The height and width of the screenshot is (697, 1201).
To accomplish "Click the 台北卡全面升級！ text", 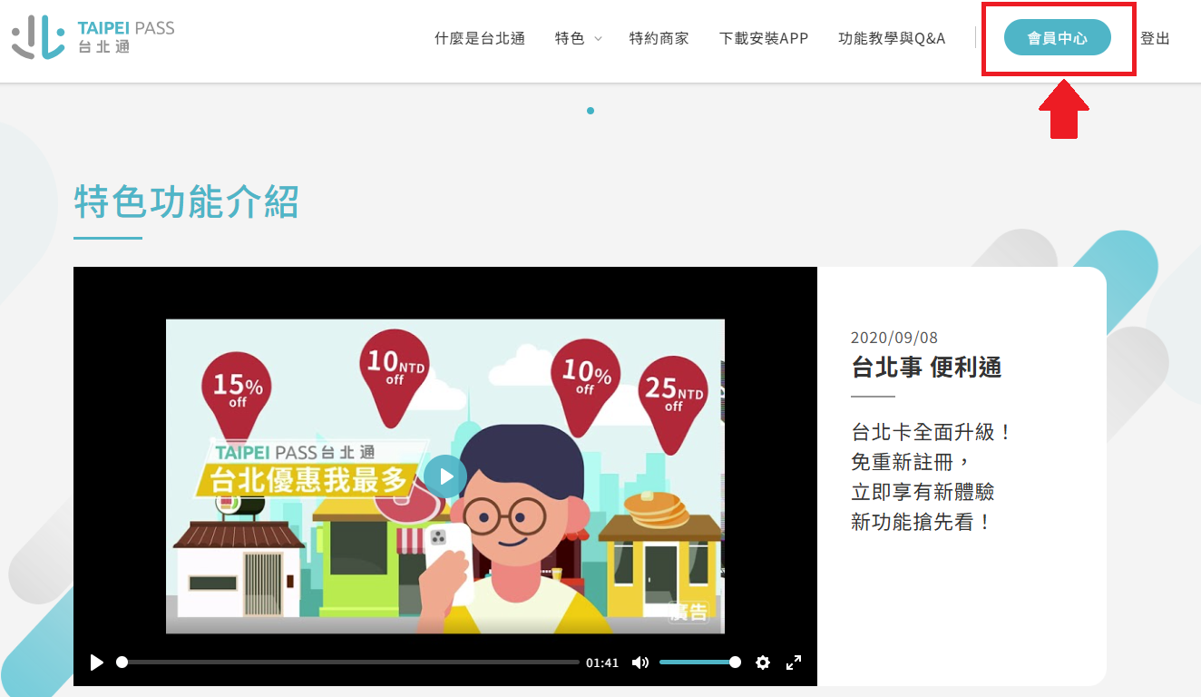I will pos(932,433).
